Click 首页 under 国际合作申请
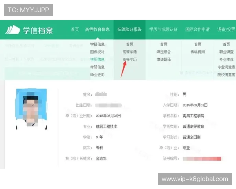236x189 pixels. (197, 44)
